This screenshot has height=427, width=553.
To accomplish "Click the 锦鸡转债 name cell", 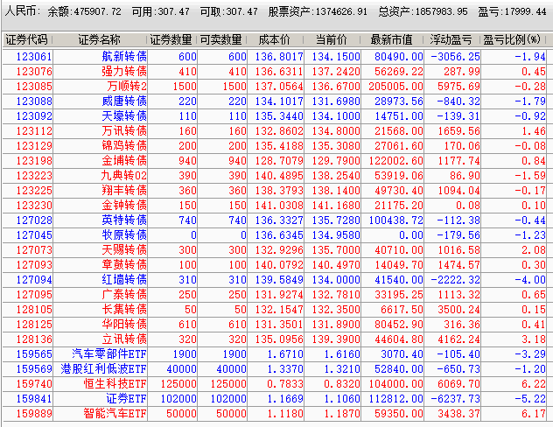I will 124,145.
